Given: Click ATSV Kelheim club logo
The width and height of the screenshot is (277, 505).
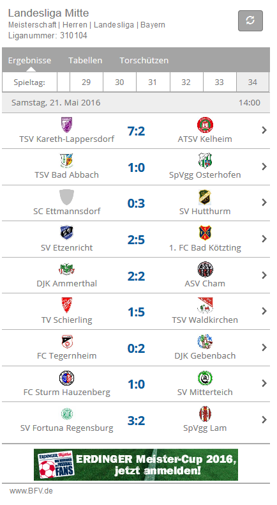Looking at the screenshot, I should click(205, 125).
